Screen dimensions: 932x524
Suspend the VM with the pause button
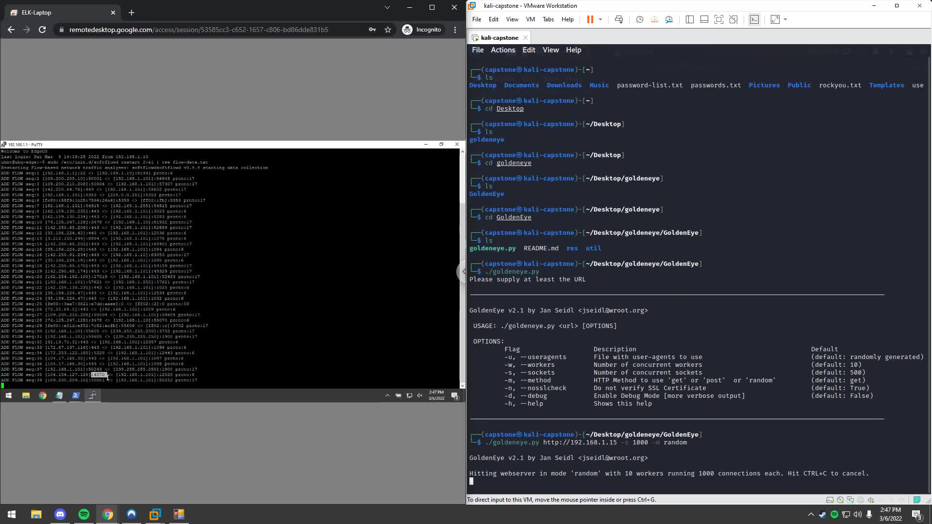pyautogui.click(x=590, y=19)
